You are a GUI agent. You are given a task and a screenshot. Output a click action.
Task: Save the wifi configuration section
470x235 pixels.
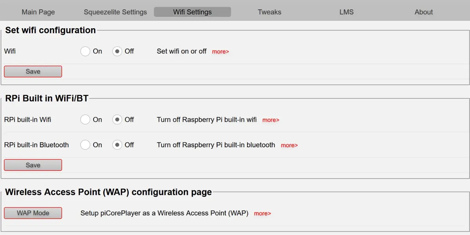point(33,71)
